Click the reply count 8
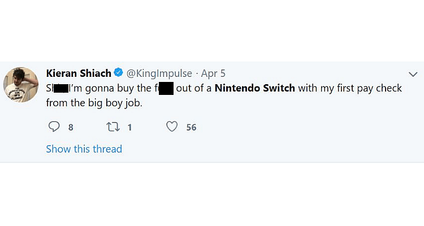 coord(71,128)
